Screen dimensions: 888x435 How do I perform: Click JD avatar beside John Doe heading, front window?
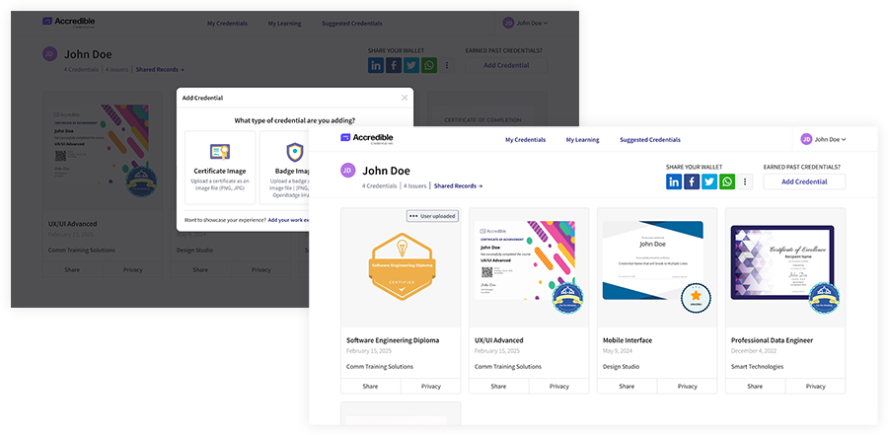(x=348, y=171)
